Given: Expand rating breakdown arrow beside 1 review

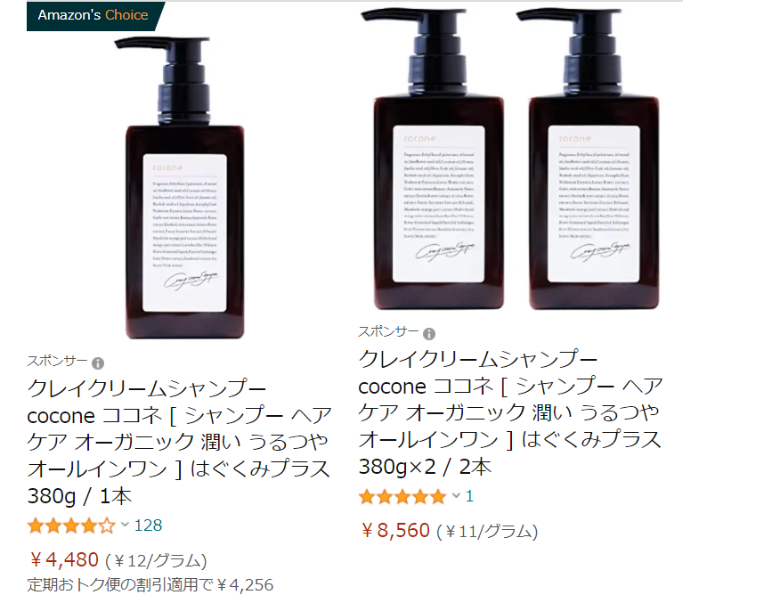Looking at the screenshot, I should tap(456, 496).
